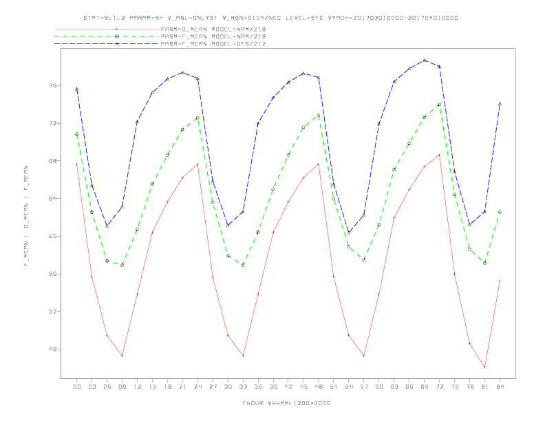
Task: Click the blue dashed legend line sample
Action: click(107, 44)
